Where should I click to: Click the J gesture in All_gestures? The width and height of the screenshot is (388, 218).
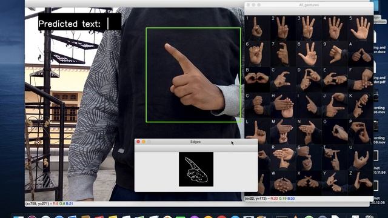(x=335, y=105)
